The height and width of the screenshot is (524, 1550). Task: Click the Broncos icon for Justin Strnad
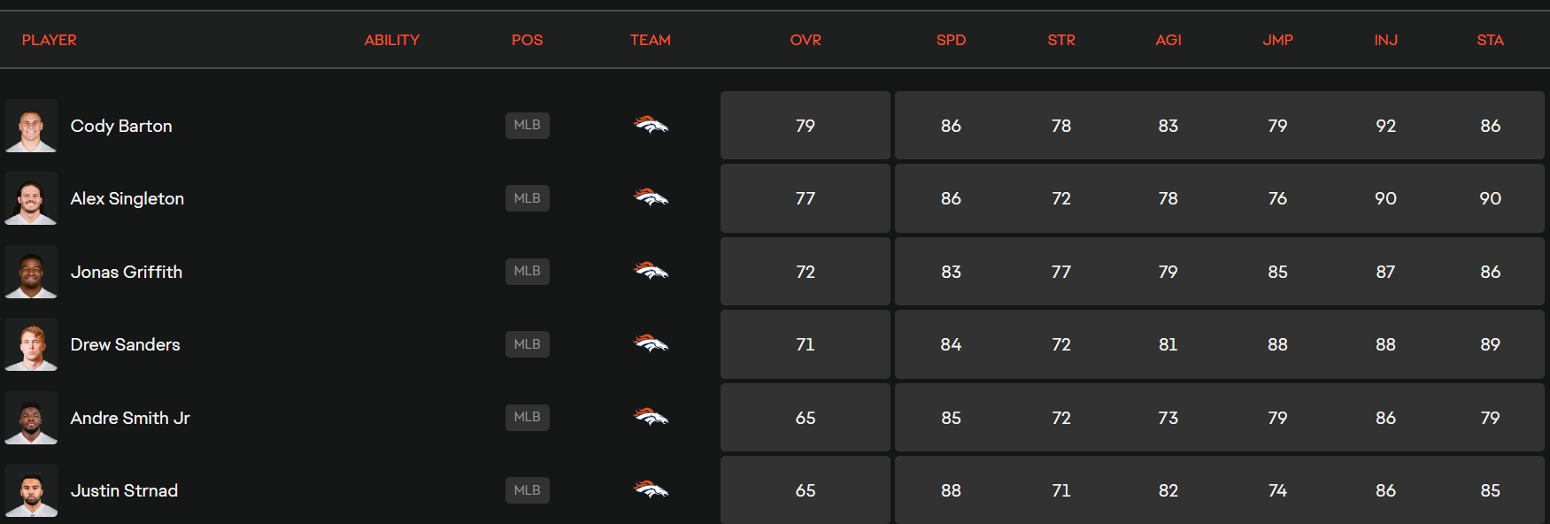pyautogui.click(x=651, y=490)
